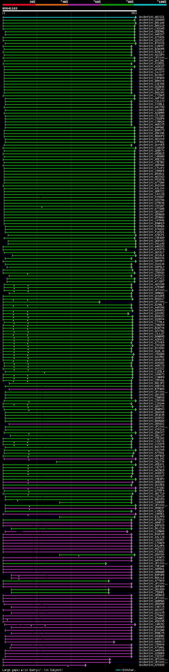Select the UniRef100_A4R3V7 label
169x672 pixels.
(x=152, y=35)
